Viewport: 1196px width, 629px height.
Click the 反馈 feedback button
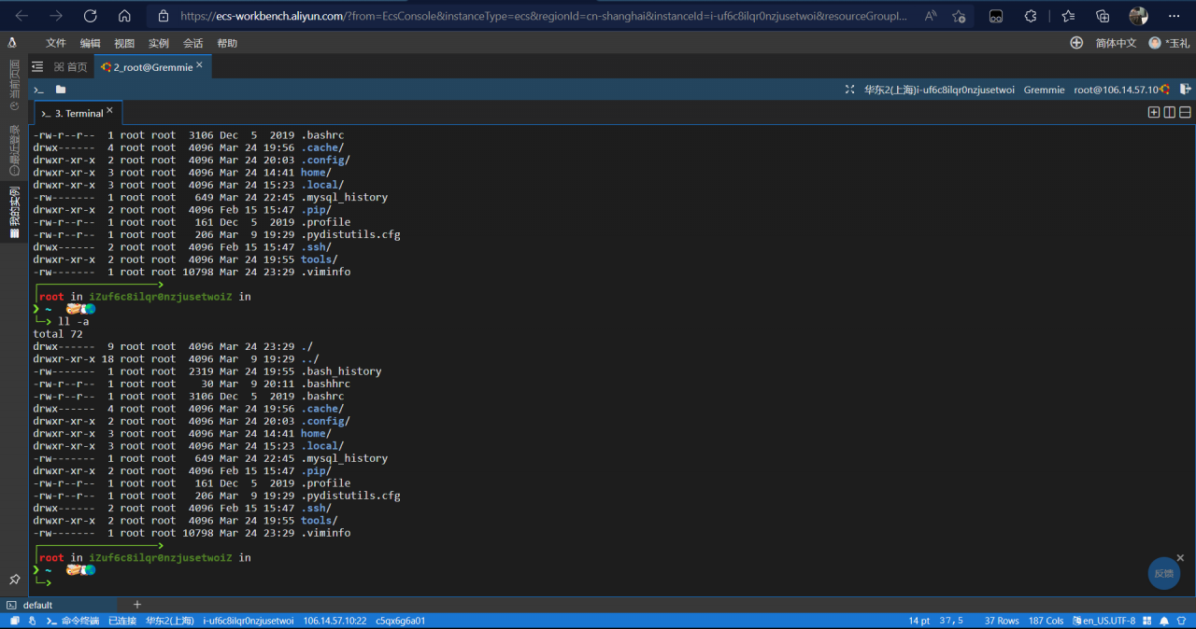coord(1163,573)
